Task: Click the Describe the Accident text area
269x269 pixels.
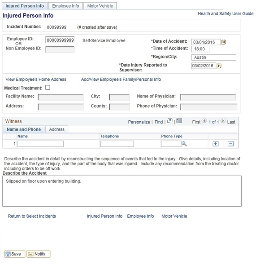Action: coord(121,191)
